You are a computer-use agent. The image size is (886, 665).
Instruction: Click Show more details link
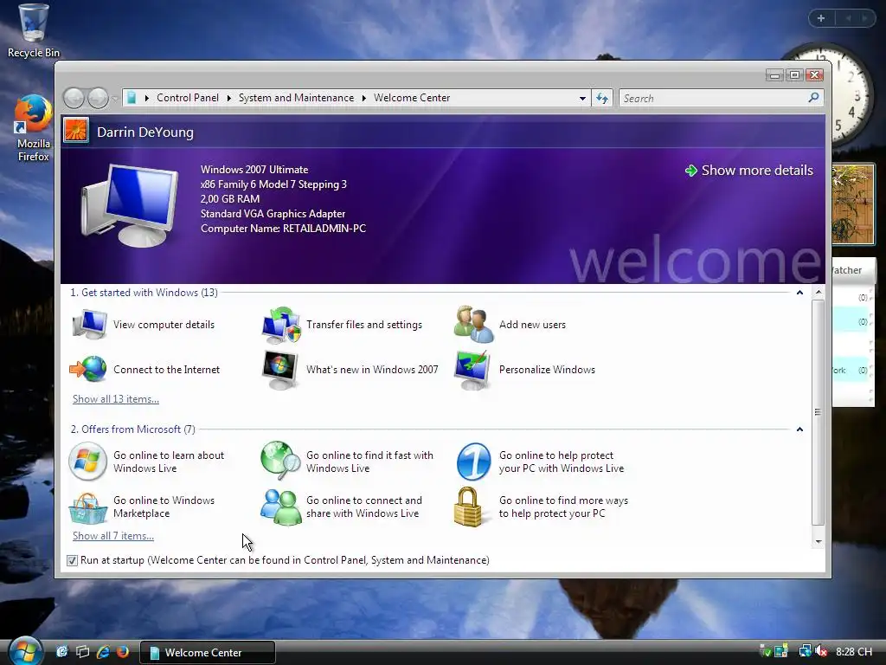(748, 171)
